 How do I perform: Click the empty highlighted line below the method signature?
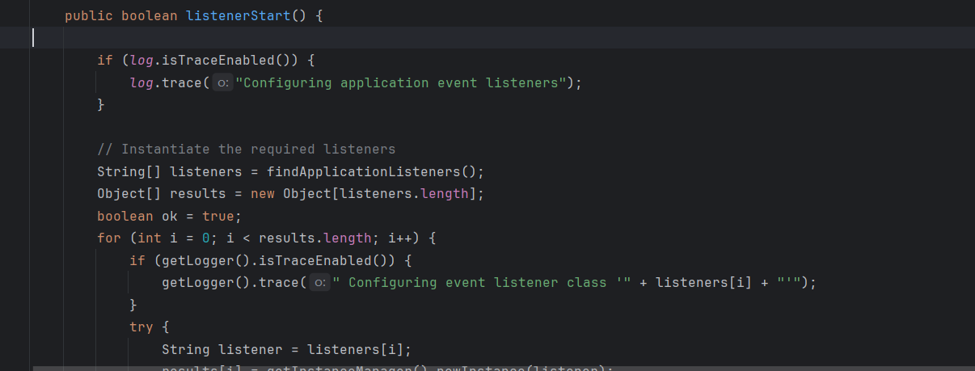click(x=485, y=38)
